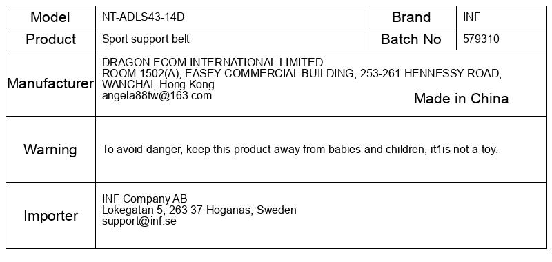Select the INF Company AB line
The image size is (552, 262).
point(145,199)
